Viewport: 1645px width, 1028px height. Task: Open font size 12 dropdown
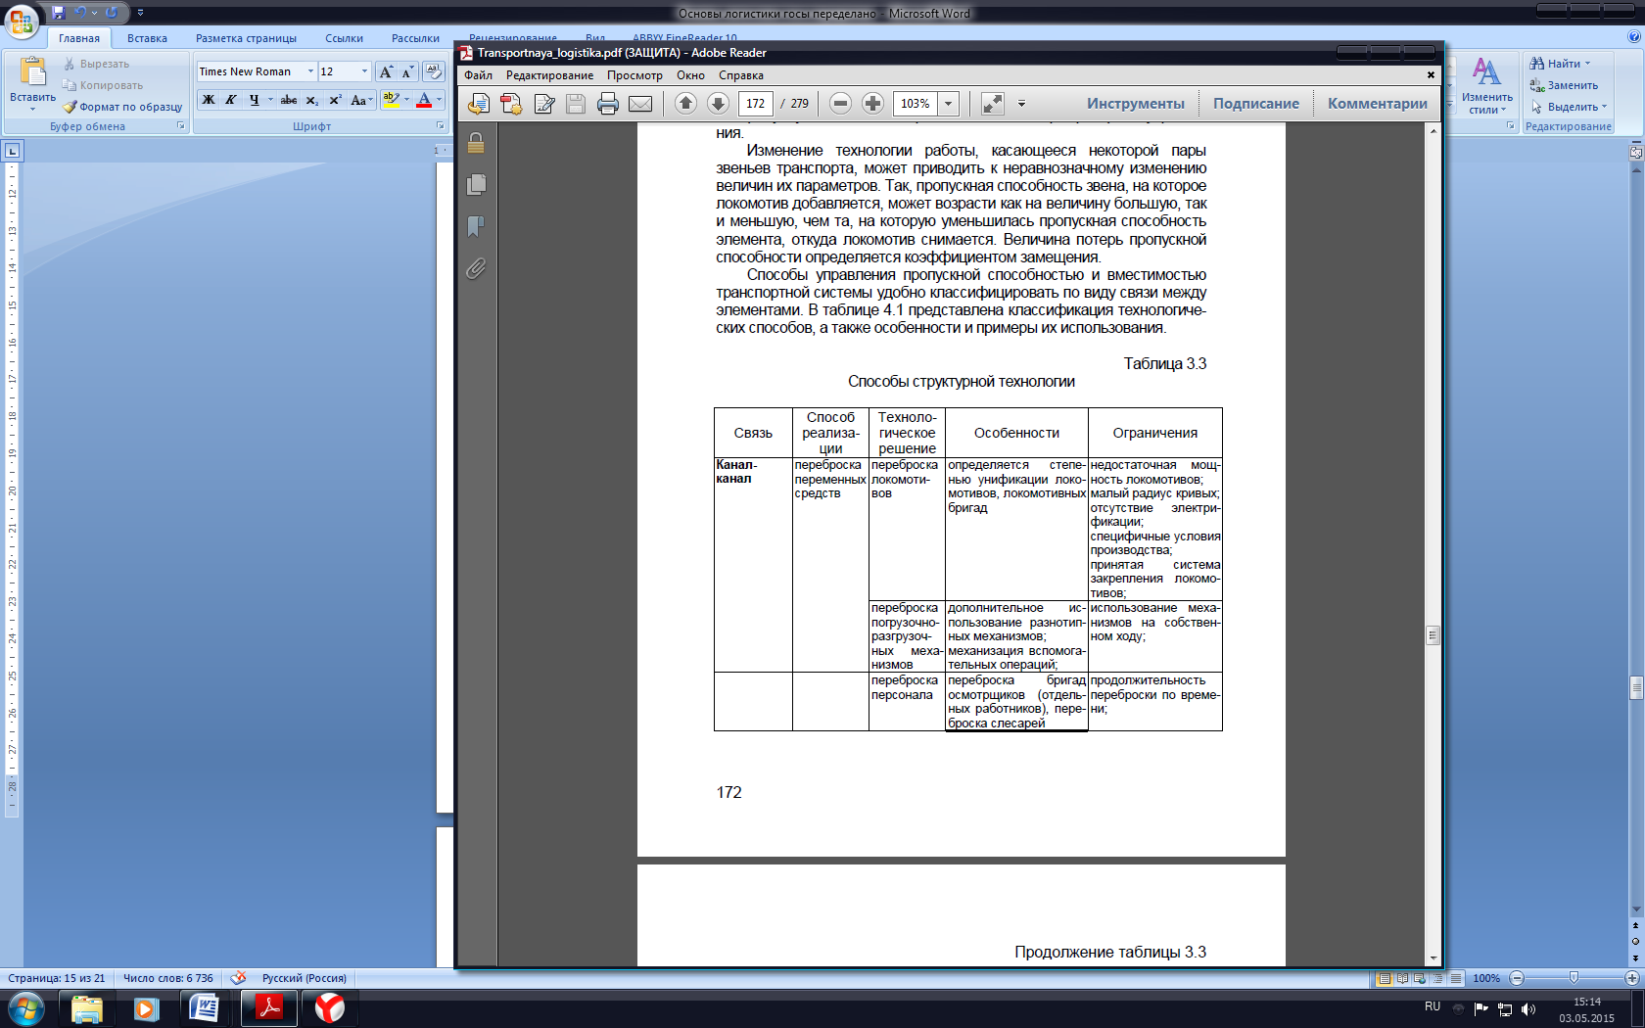364,71
